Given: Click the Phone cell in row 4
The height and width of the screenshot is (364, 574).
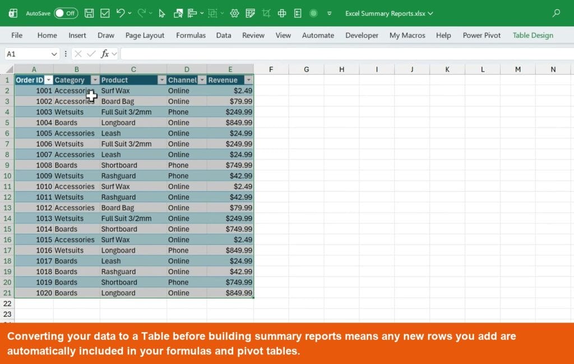Looking at the screenshot, I should [187, 112].
